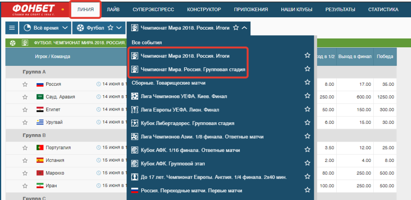Click Uruguay flag icon
Viewport: 411px width, 200px height.
(x=40, y=122)
